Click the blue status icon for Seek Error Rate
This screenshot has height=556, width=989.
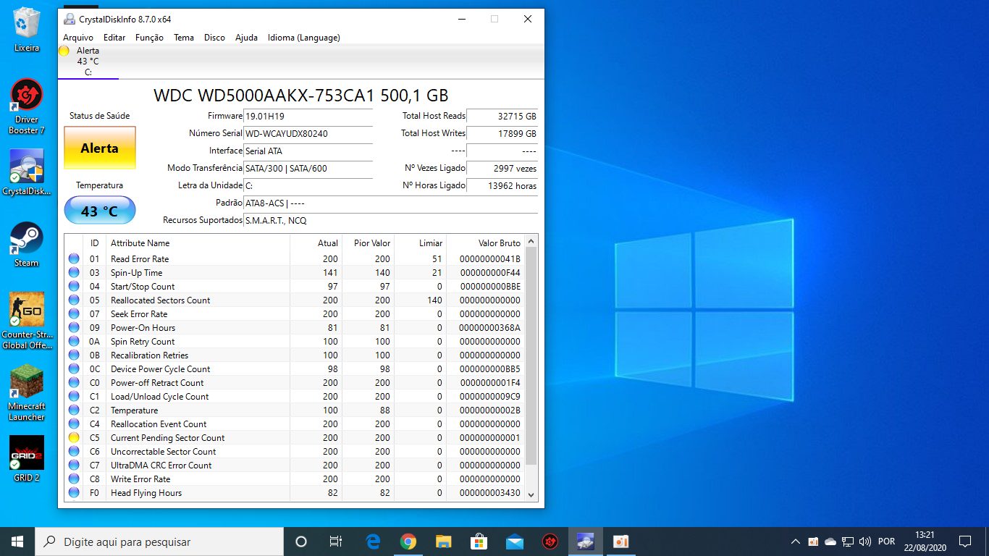pyautogui.click(x=74, y=313)
